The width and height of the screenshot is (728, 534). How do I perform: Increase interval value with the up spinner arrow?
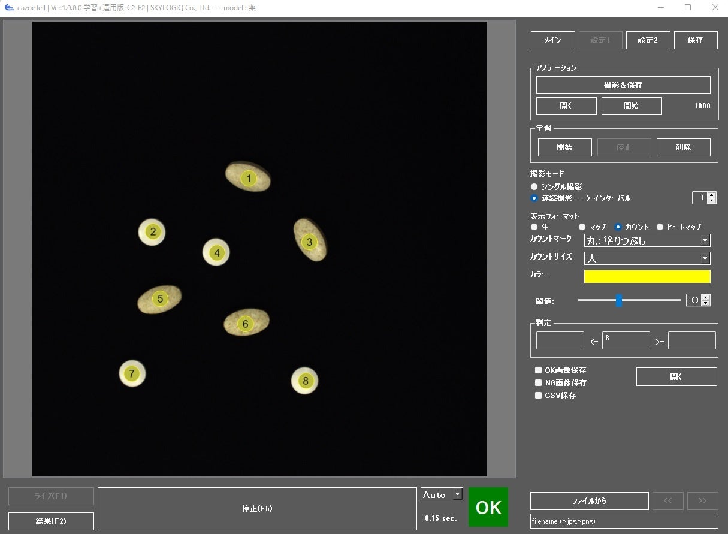click(x=711, y=195)
